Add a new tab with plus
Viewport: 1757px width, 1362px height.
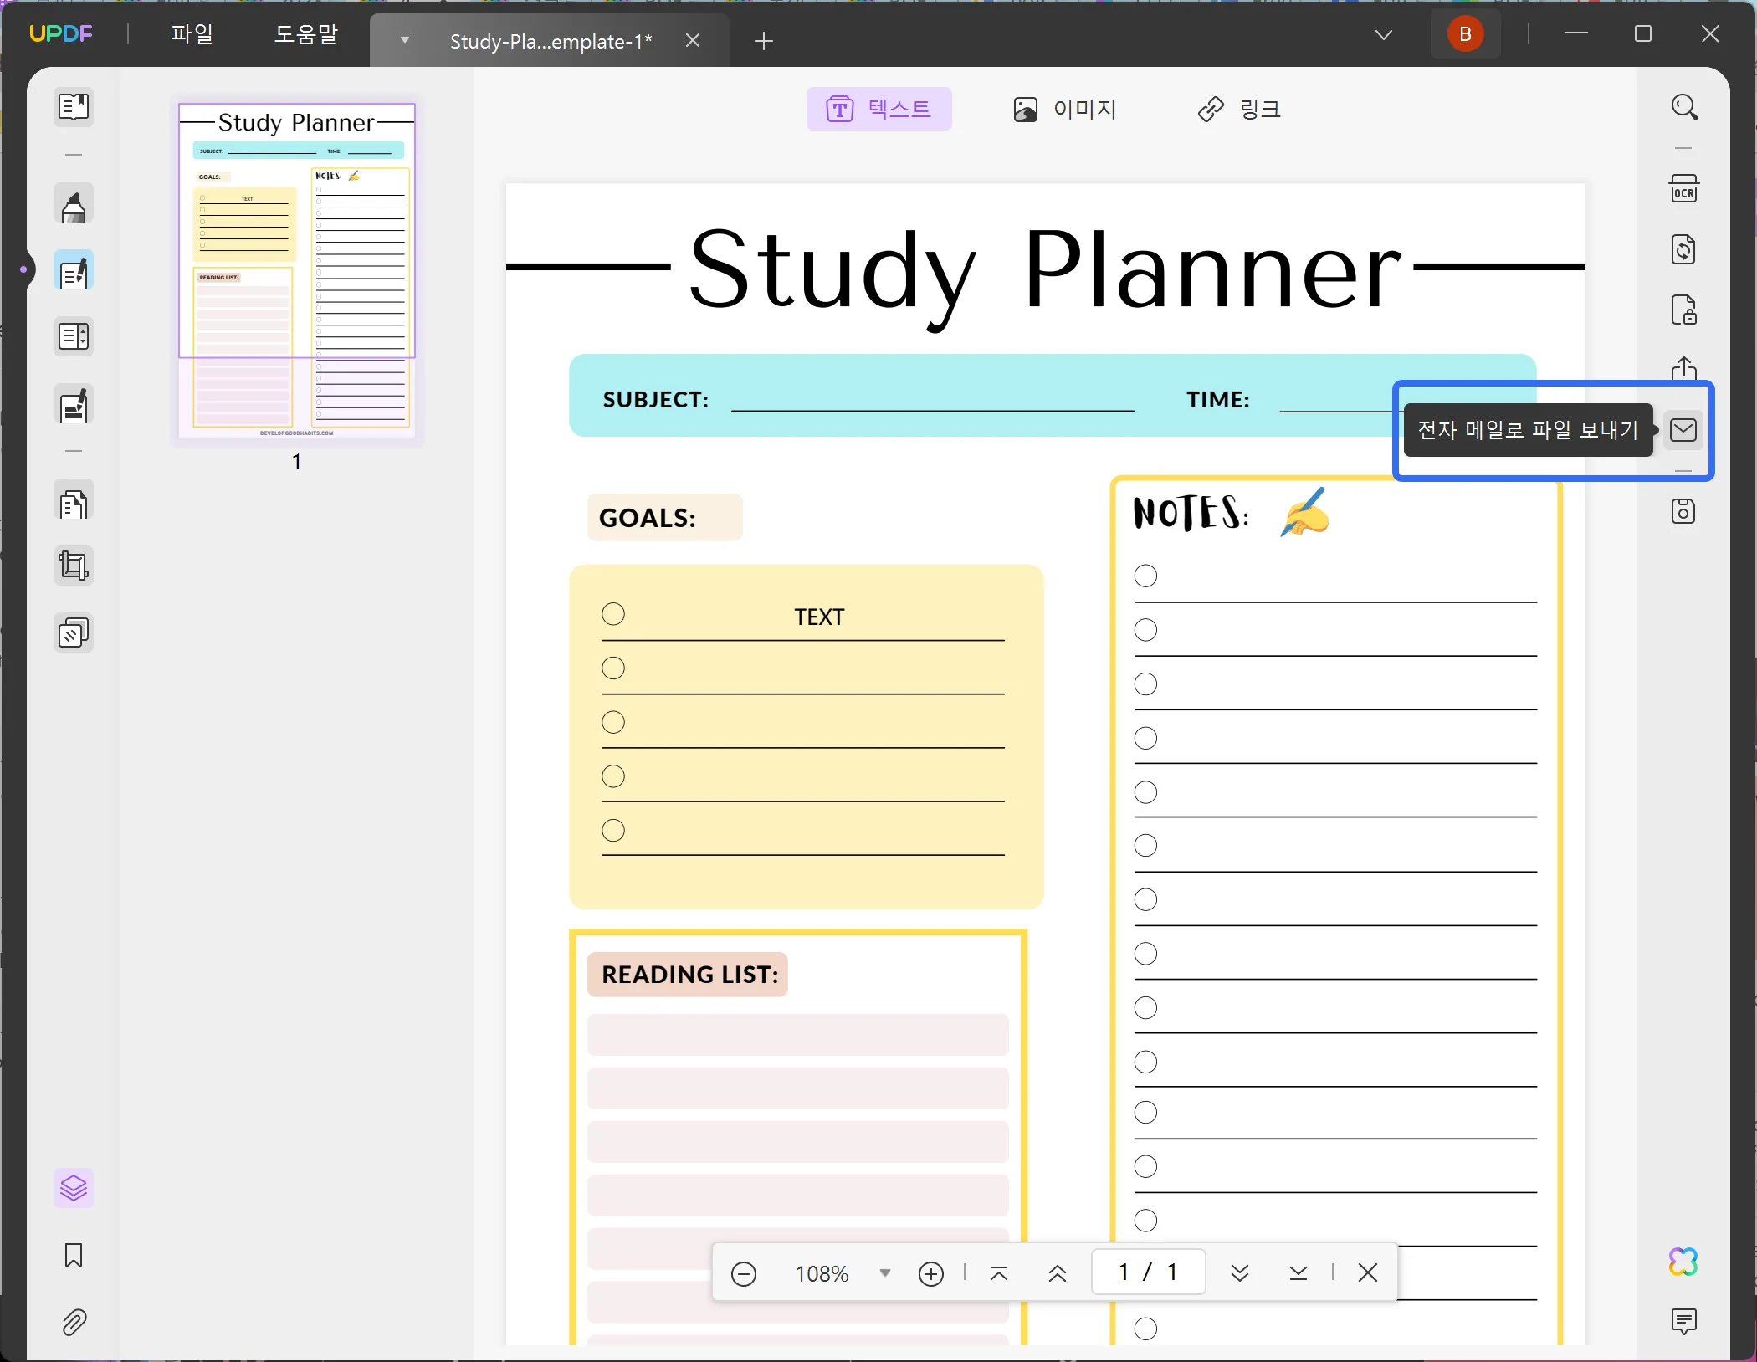click(x=764, y=40)
